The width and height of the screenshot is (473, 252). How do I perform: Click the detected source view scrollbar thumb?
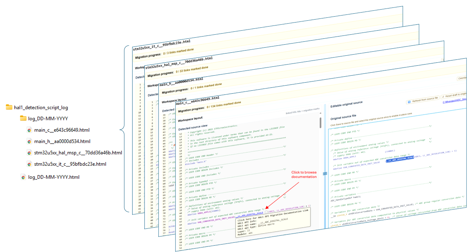[x=320, y=122]
